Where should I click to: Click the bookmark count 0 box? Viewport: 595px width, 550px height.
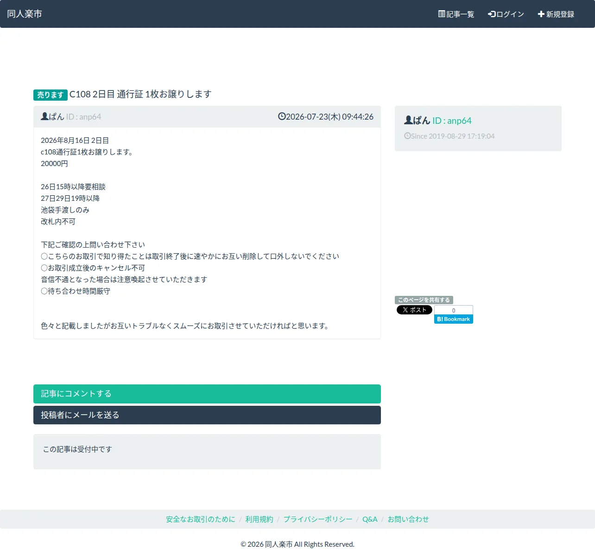click(454, 310)
